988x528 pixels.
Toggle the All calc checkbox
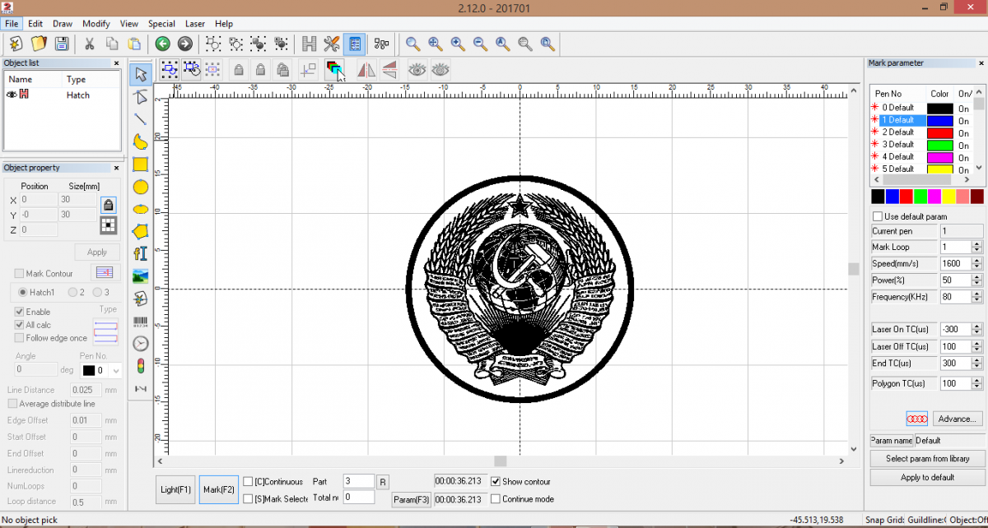coord(19,325)
